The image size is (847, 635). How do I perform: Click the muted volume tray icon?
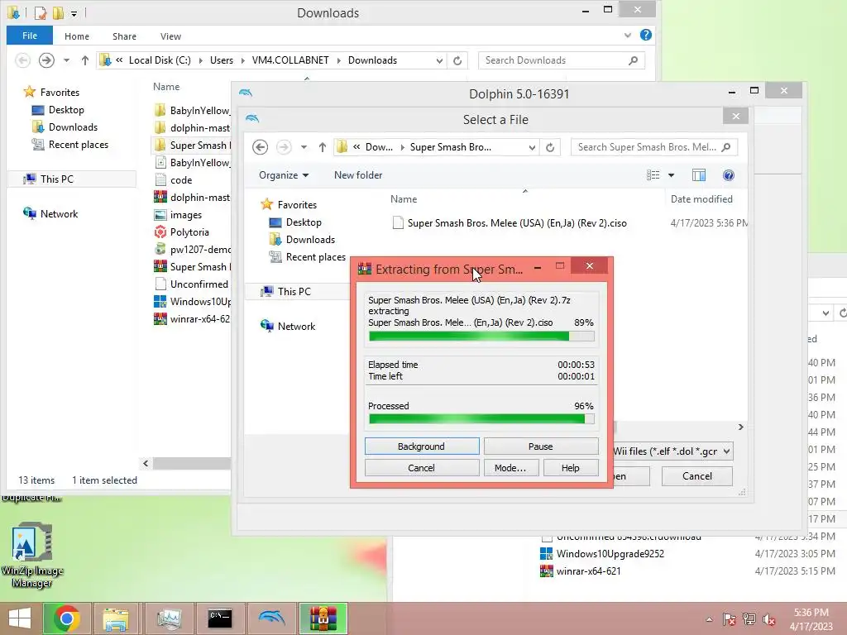point(768,618)
